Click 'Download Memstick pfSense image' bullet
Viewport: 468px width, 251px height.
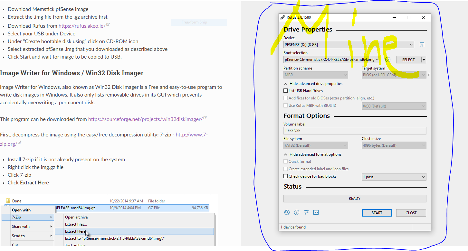click(48, 9)
